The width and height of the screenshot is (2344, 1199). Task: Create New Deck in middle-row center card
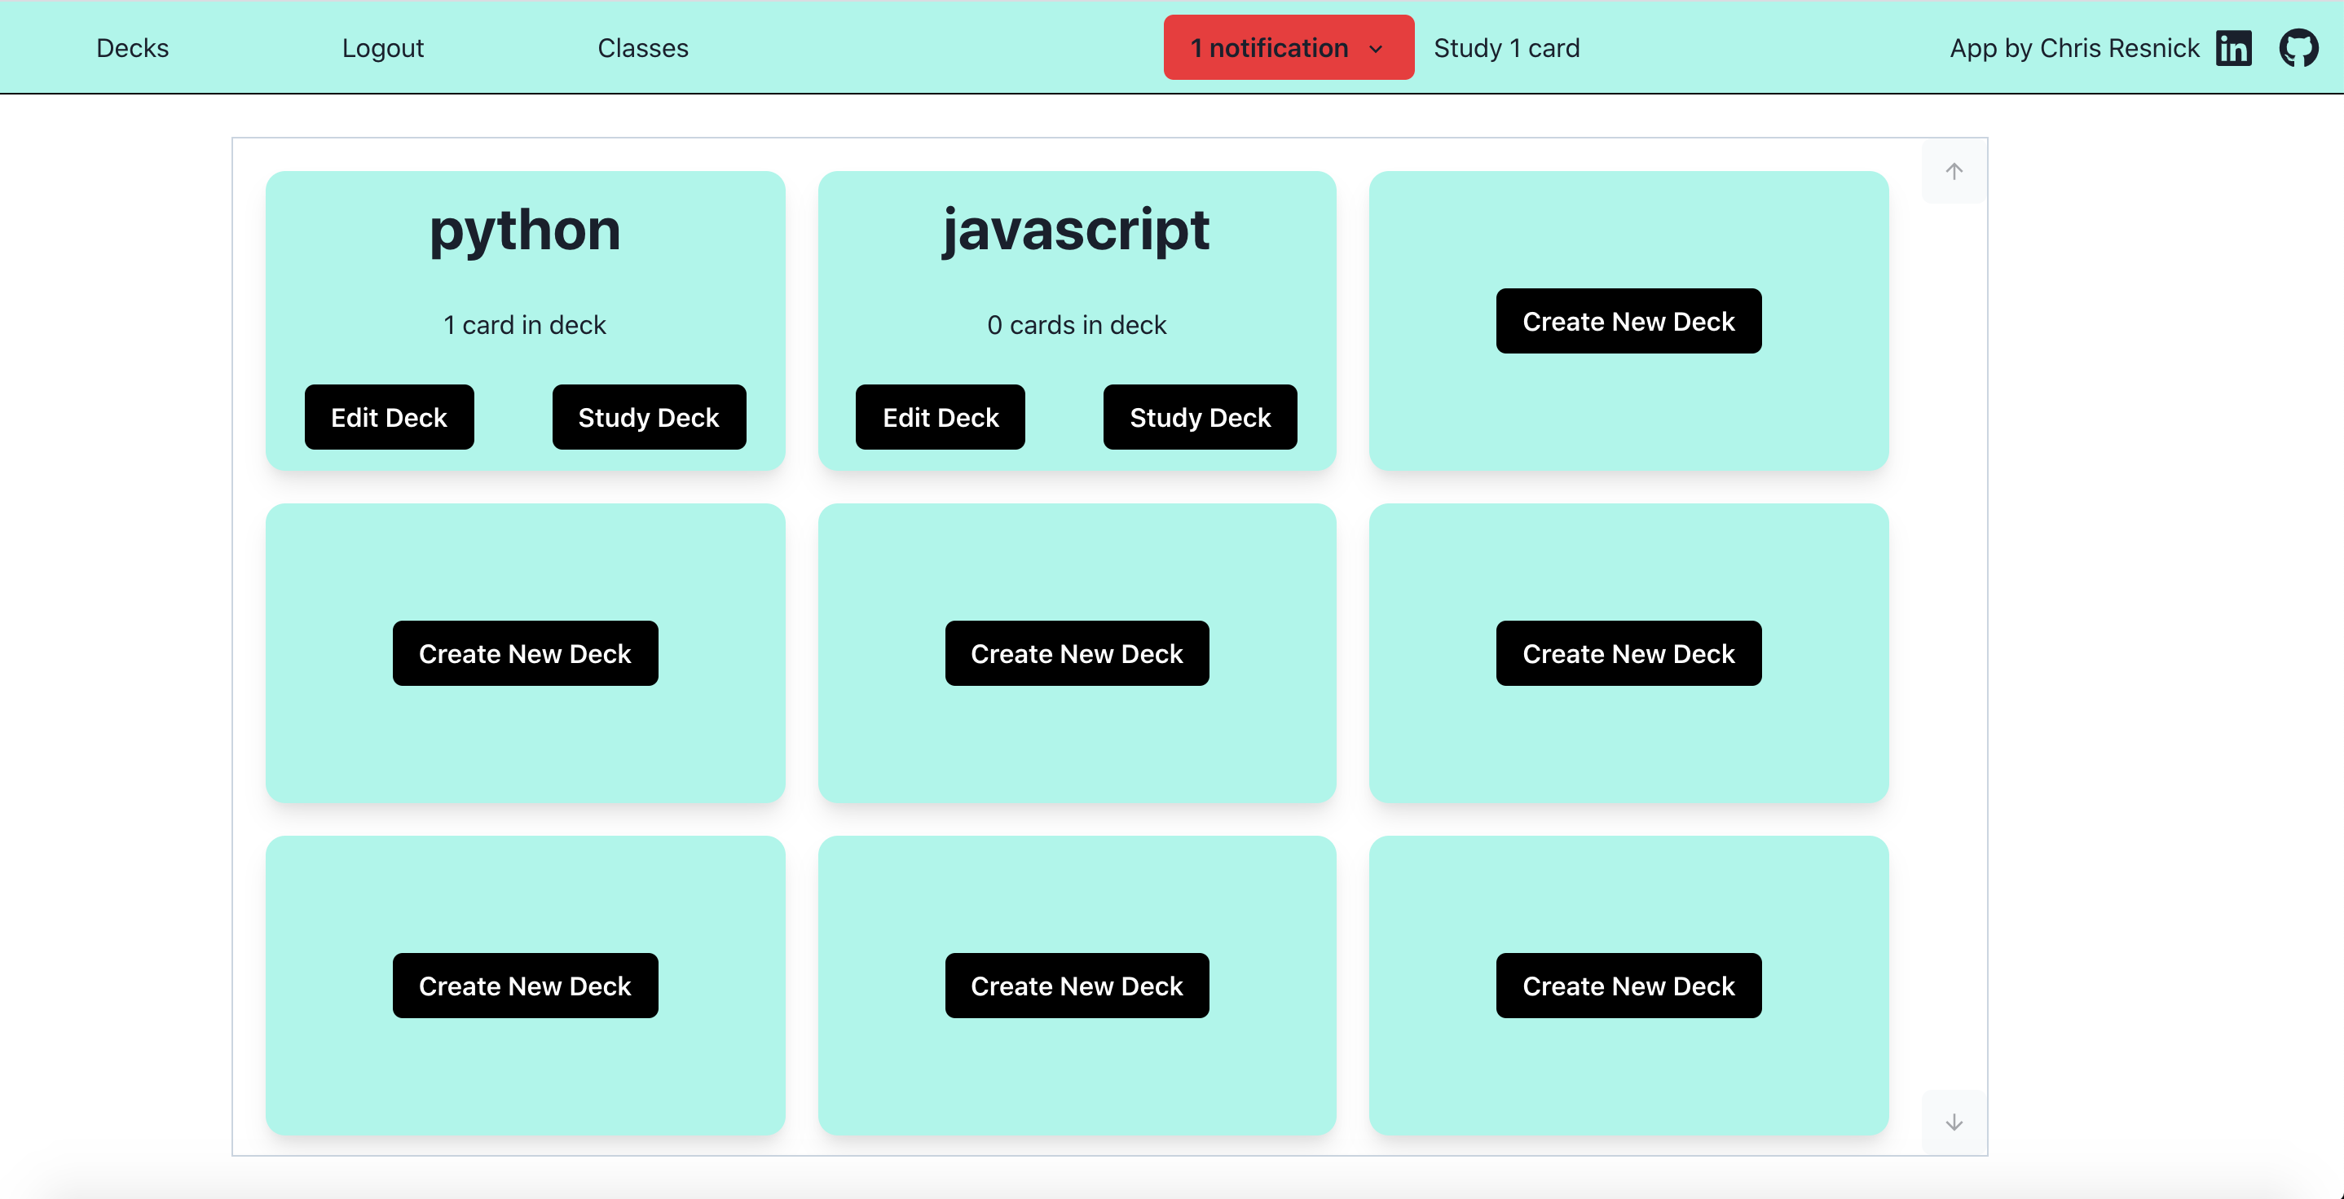pyautogui.click(x=1077, y=653)
